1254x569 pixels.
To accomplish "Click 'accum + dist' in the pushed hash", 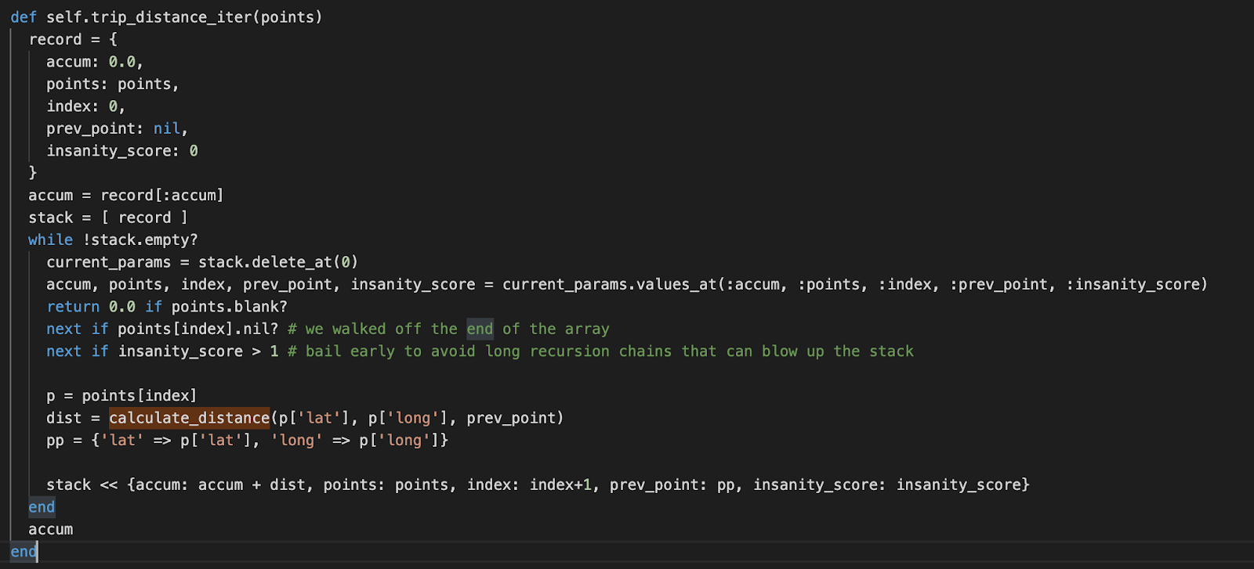I will pyautogui.click(x=252, y=485).
